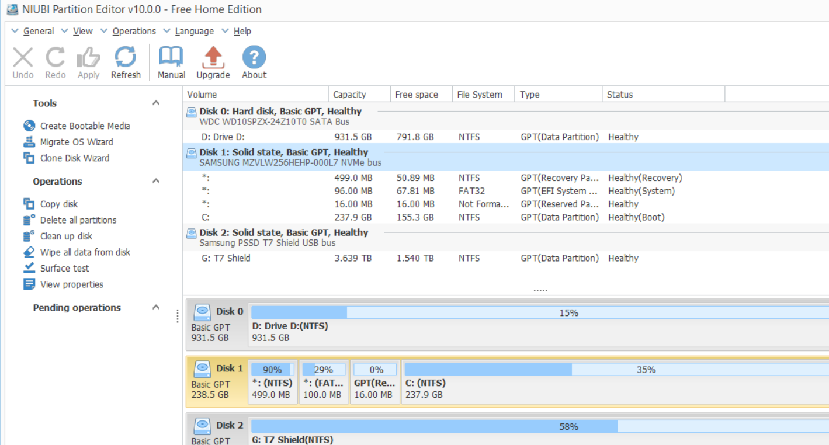
Task: Launch Clone Disk Wizard
Action: pyautogui.click(x=75, y=158)
